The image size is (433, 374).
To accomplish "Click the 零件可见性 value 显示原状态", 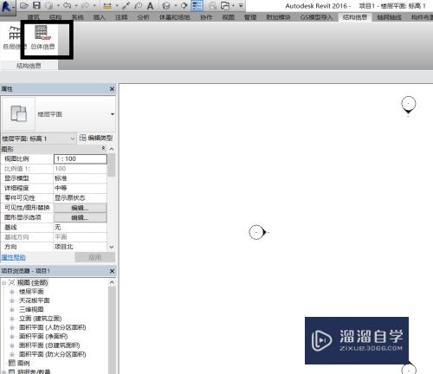I will coord(81,198).
